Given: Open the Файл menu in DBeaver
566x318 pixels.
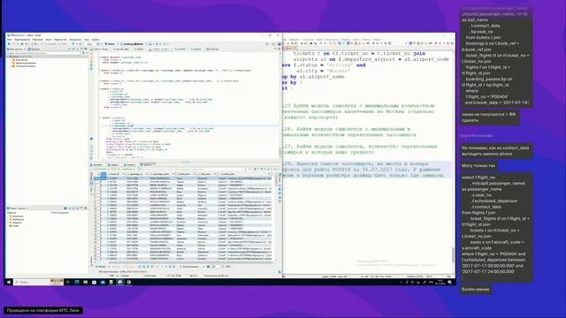Looking at the screenshot, I should click(10, 39).
